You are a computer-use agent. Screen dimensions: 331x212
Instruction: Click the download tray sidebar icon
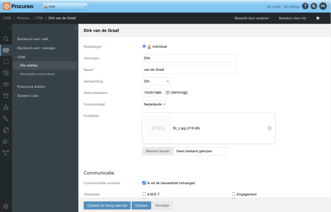point(6,107)
